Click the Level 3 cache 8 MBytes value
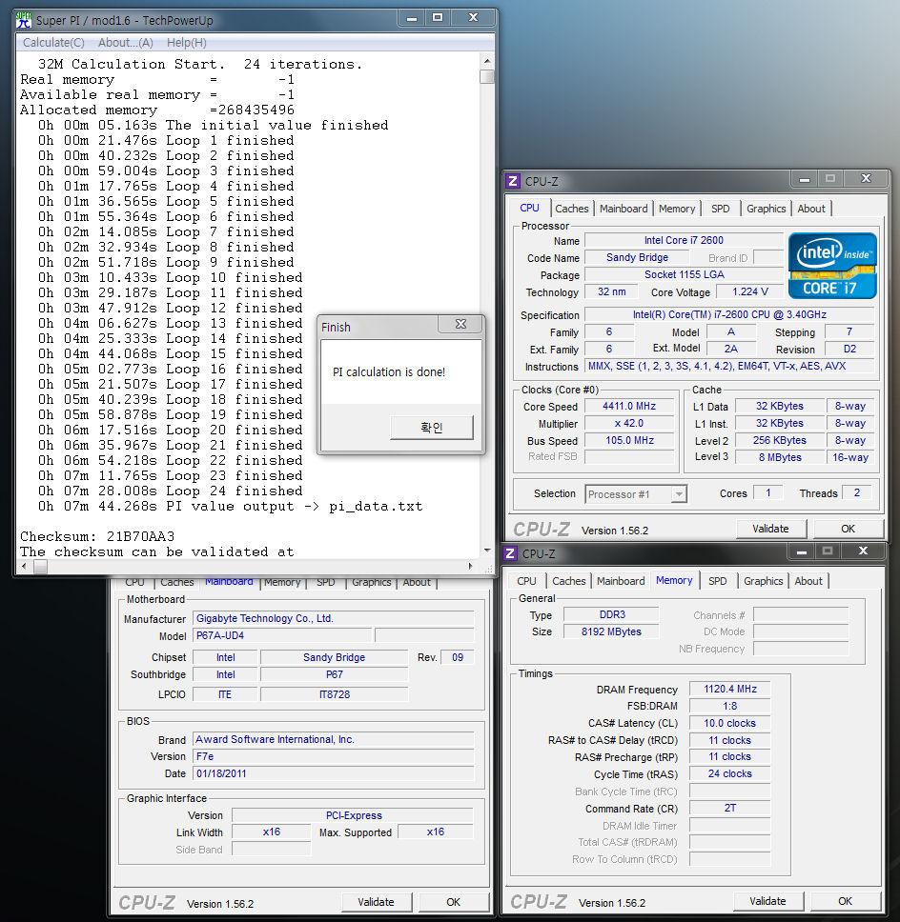The width and height of the screenshot is (900, 922). point(780,457)
